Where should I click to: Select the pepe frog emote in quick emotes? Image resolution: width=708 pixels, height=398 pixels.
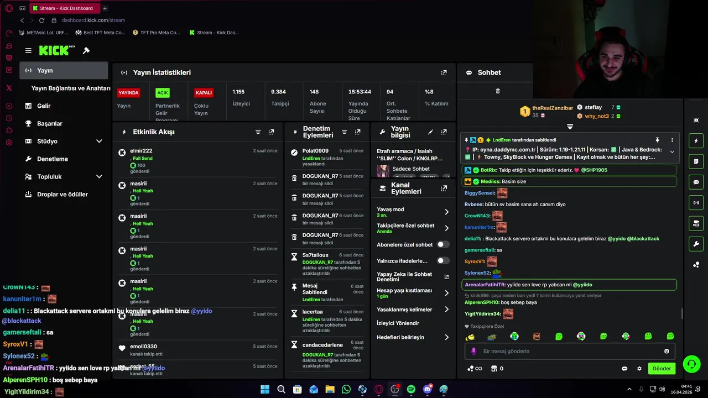coord(492,336)
